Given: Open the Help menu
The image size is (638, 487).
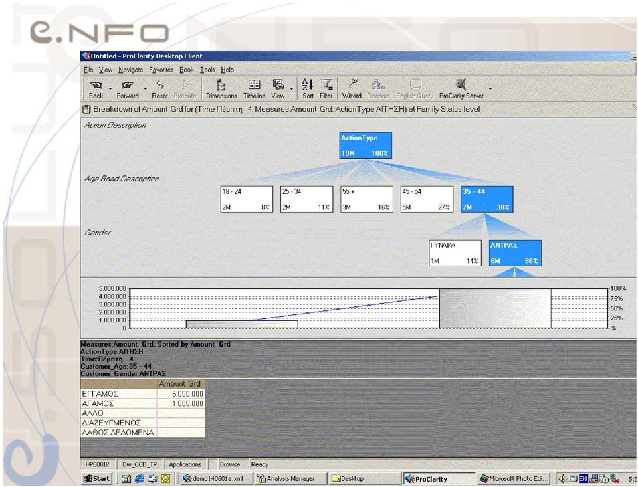Looking at the screenshot, I should click(x=227, y=70).
